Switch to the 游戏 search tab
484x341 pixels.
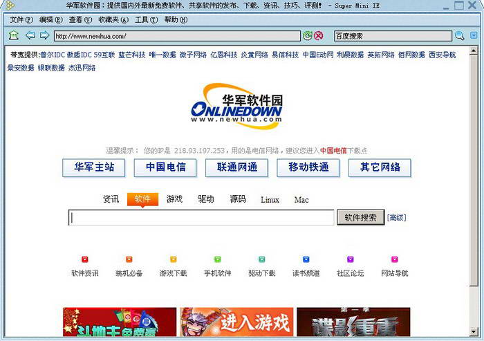[174, 199]
